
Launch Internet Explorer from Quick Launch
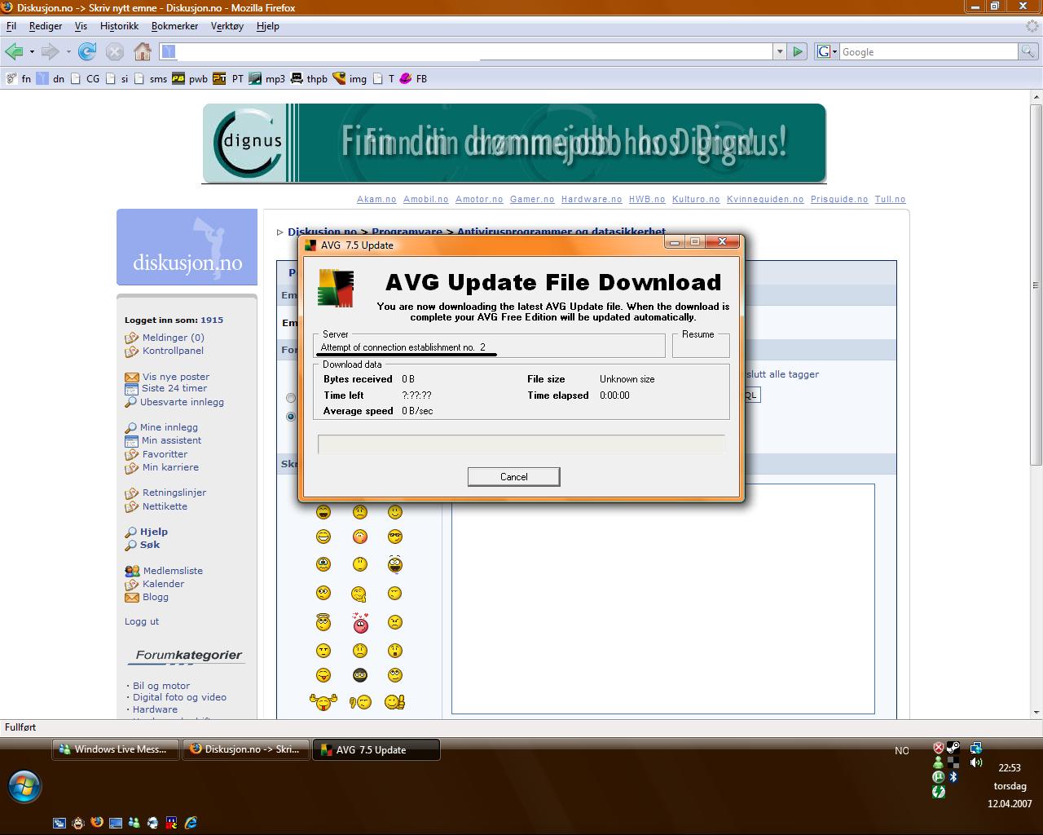coord(191,823)
